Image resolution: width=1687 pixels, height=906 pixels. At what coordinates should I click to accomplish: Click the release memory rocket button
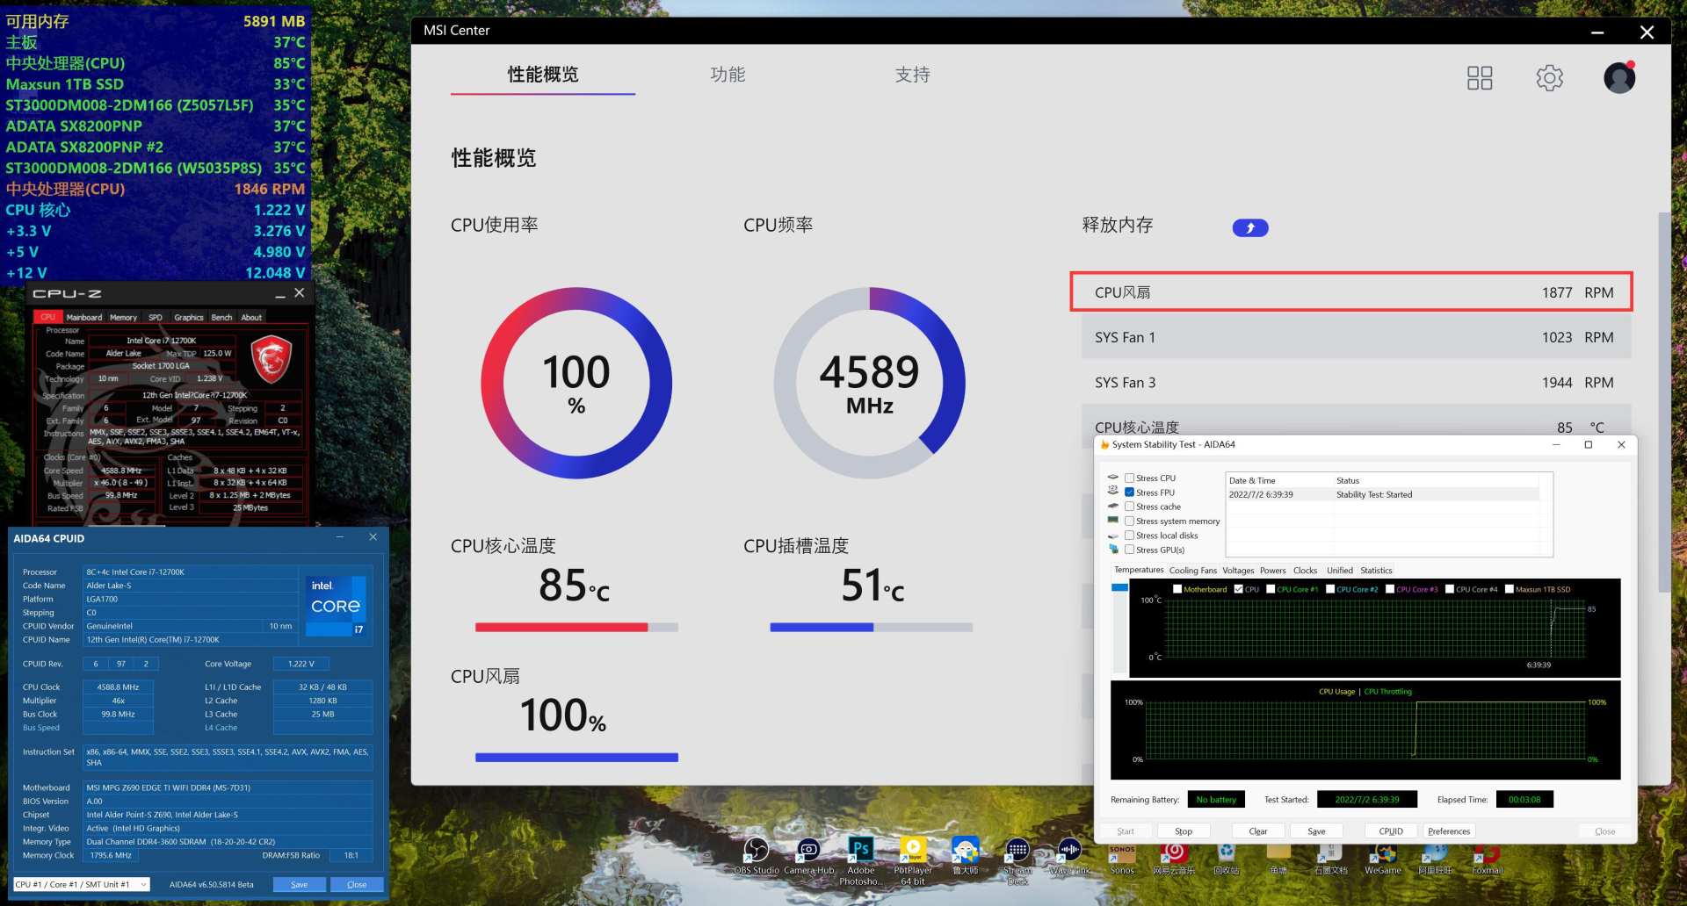click(1249, 228)
